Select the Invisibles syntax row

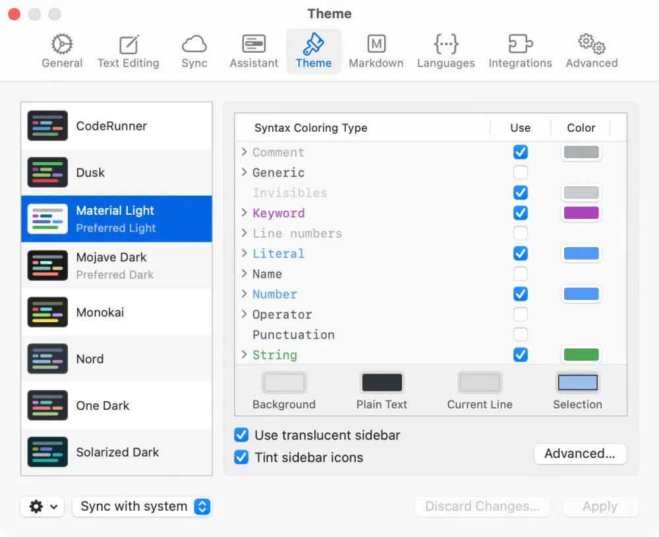431,192
